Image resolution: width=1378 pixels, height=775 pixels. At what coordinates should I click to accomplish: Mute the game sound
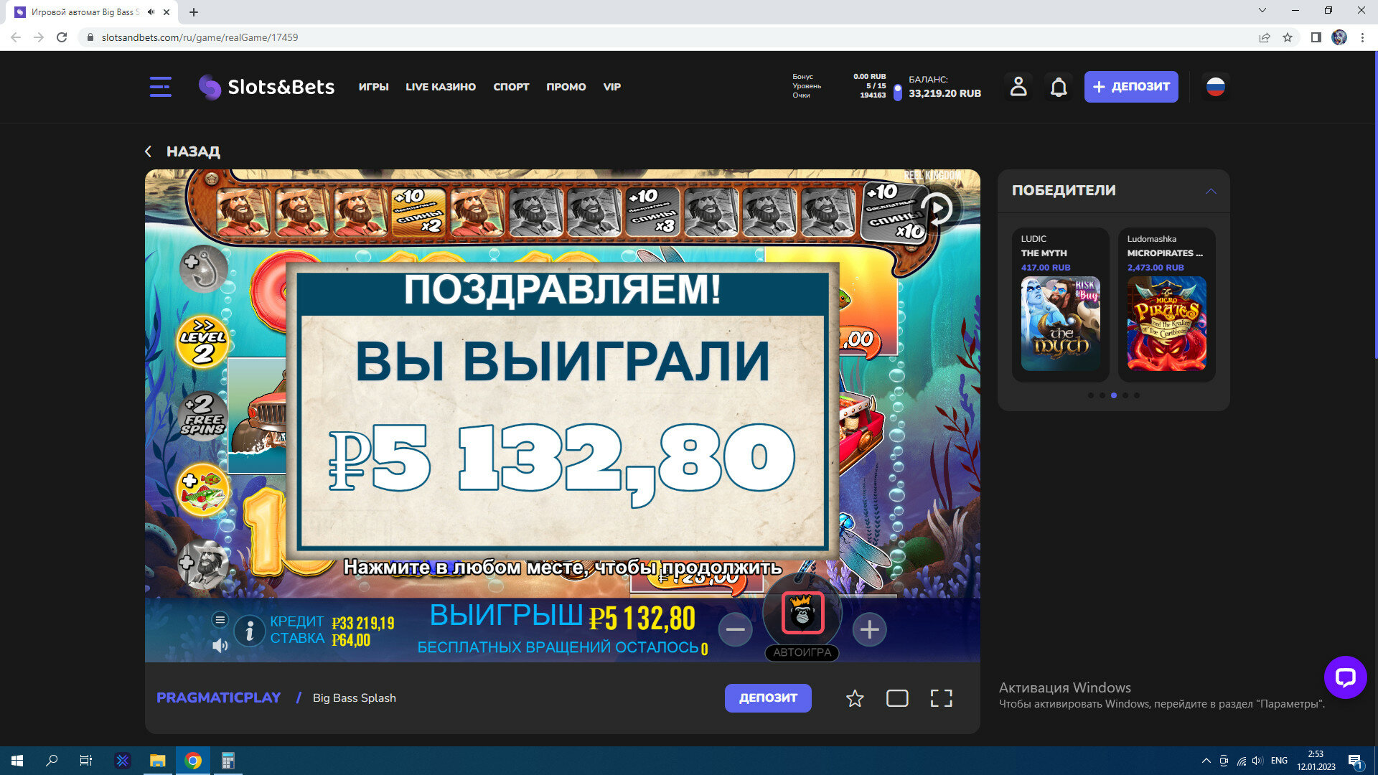pos(220,646)
